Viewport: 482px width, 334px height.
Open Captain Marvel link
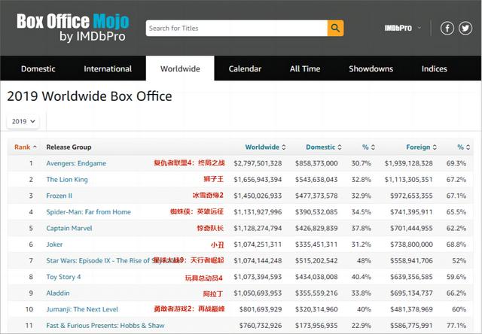69,229
